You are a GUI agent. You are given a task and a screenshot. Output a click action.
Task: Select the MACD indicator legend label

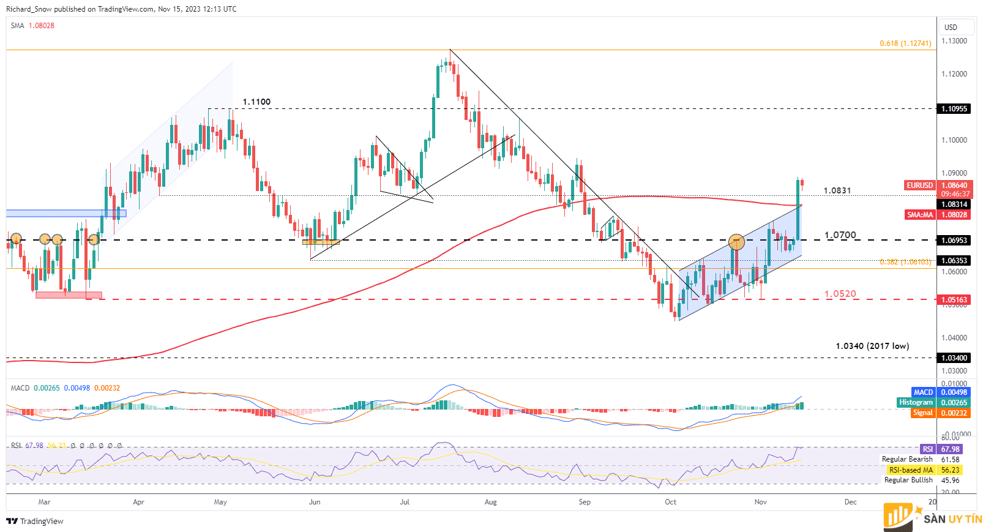(20, 388)
